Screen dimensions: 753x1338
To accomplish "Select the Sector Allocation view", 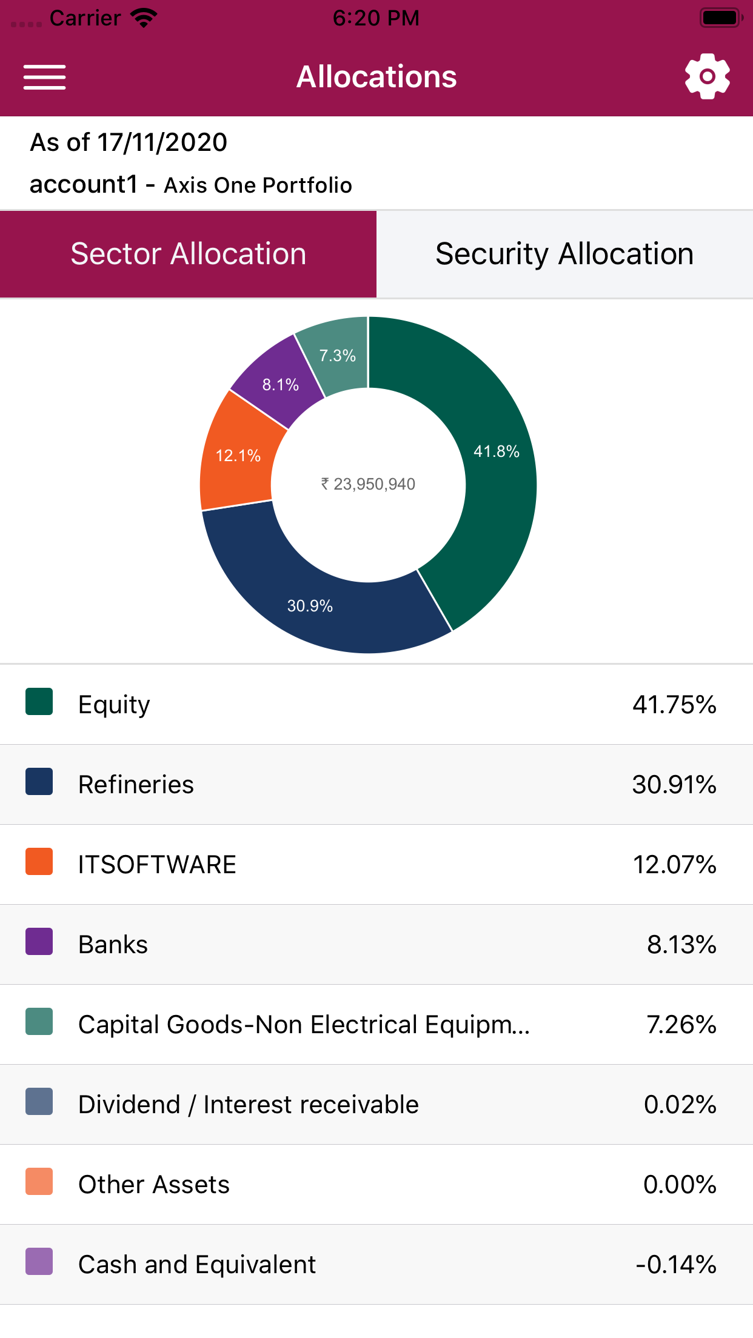I will click(188, 254).
